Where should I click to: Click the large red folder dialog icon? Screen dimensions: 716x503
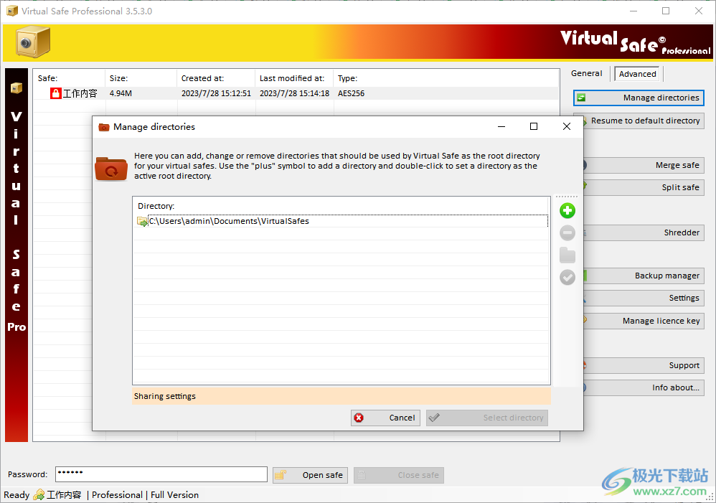point(111,169)
